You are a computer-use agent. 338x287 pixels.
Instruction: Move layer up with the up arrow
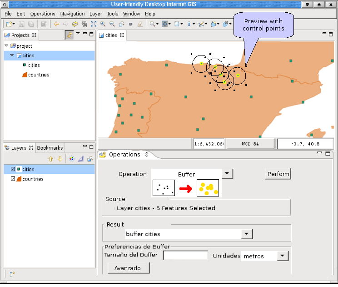pyautogui.click(x=51, y=159)
